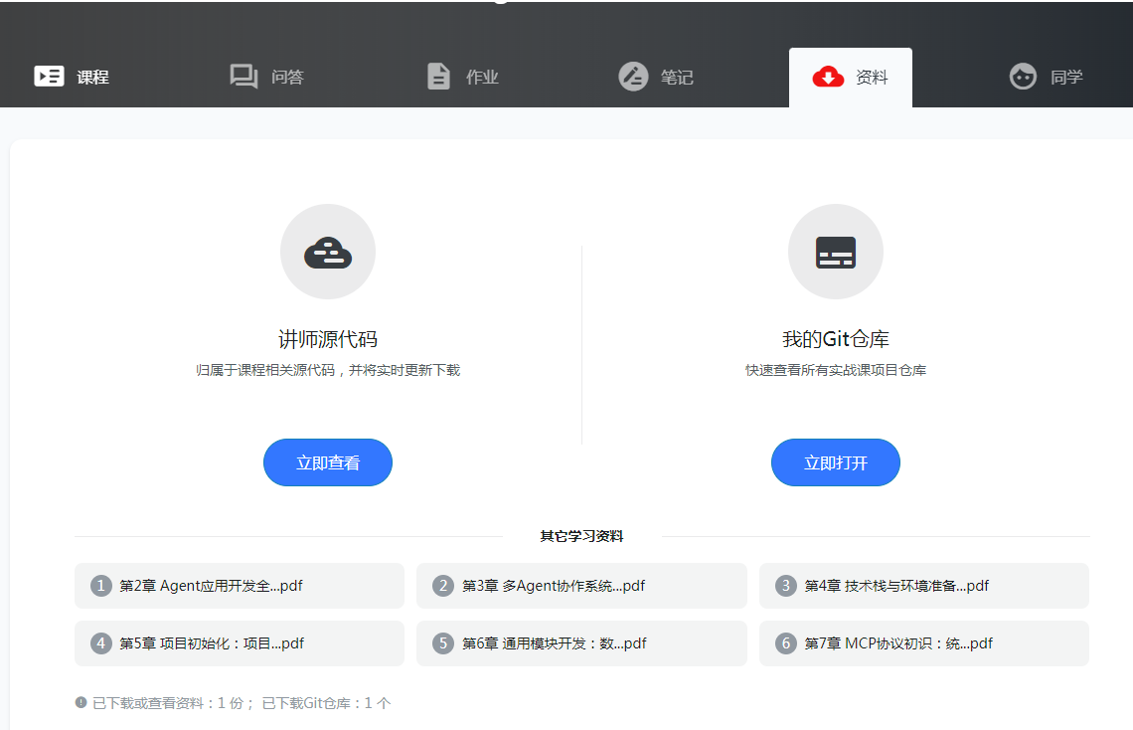Click the 问答 speech bubble icon
1133x730 pixels.
(x=243, y=76)
